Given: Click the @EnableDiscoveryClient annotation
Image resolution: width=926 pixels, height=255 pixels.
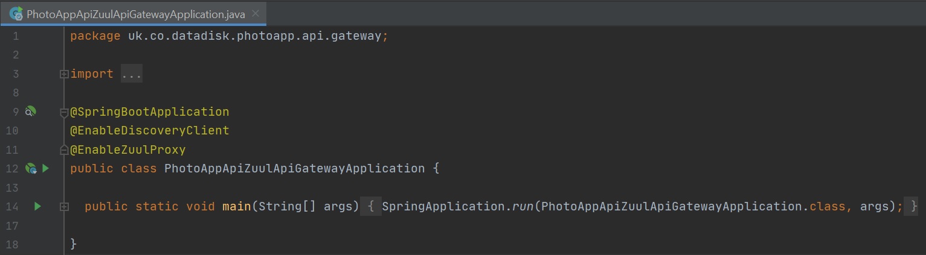Looking at the screenshot, I should pyautogui.click(x=150, y=131).
